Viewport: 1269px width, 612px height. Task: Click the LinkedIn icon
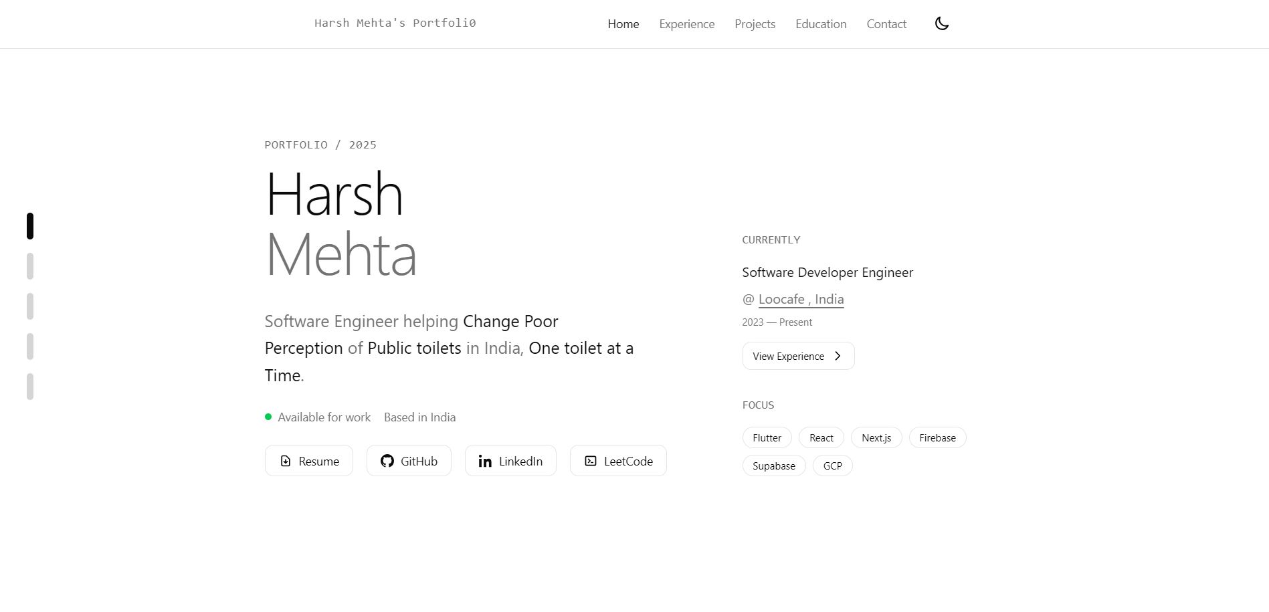pos(484,461)
